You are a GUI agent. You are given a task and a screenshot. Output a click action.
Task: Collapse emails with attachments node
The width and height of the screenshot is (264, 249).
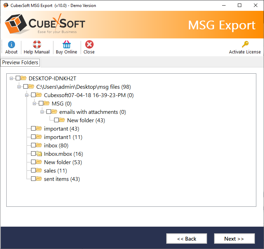coord(43,112)
